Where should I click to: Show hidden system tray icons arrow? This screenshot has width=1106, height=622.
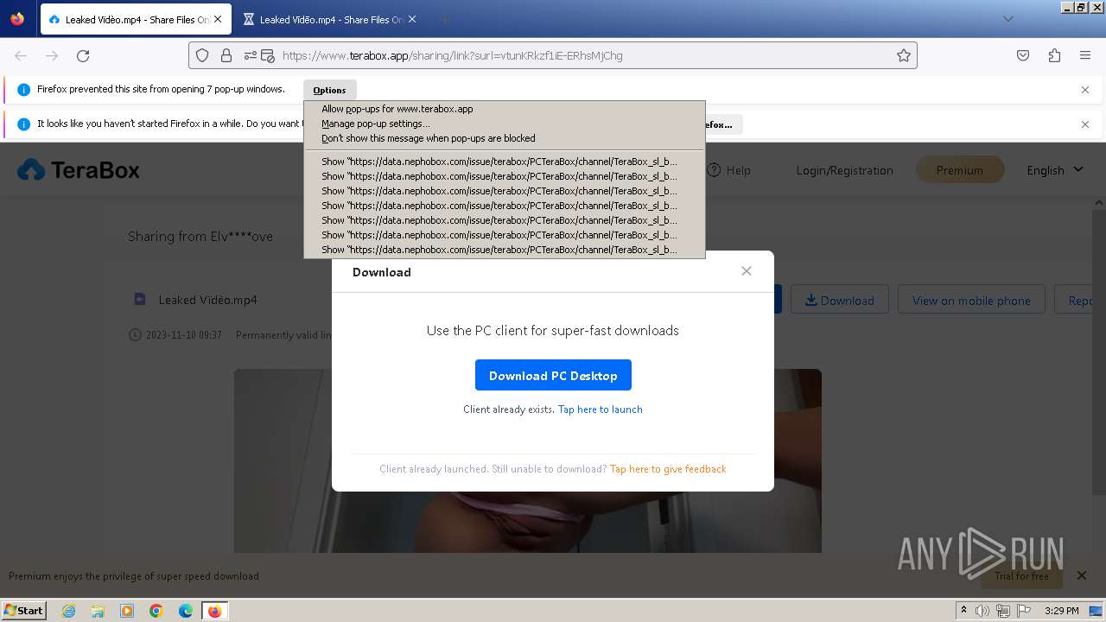click(x=963, y=611)
